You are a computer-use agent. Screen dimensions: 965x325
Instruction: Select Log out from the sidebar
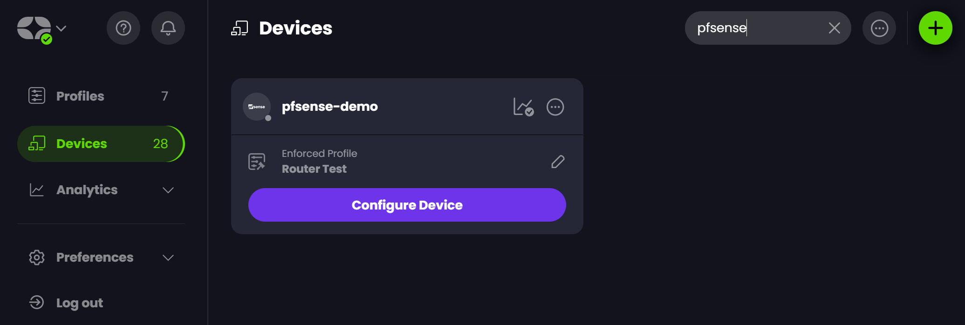(x=79, y=303)
